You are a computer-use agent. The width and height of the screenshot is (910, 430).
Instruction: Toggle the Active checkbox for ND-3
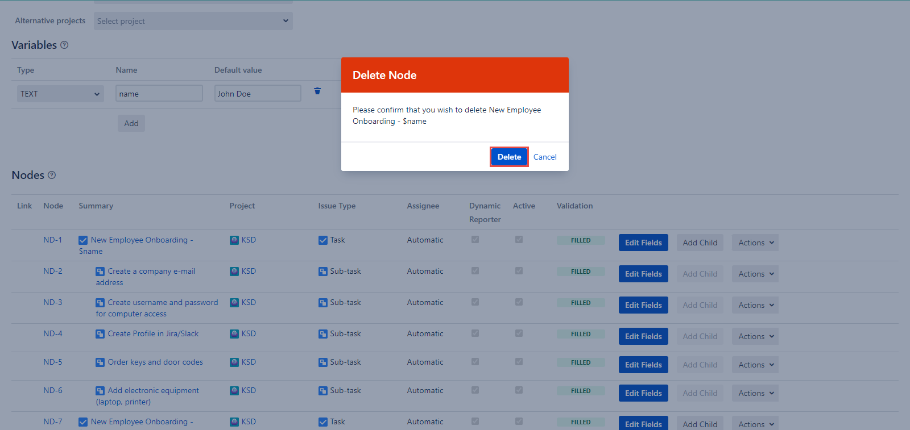pos(519,302)
